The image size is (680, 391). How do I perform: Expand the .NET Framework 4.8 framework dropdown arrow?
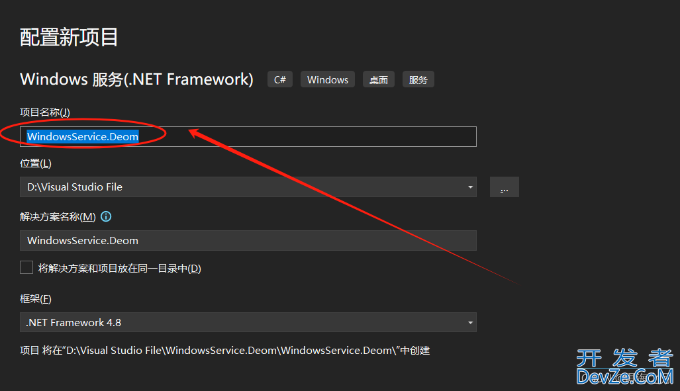coord(470,322)
